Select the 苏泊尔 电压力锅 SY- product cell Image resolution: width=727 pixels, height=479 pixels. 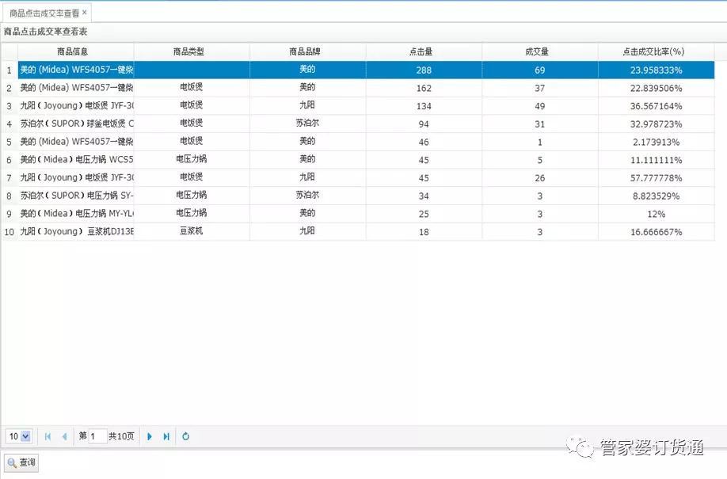75,196
